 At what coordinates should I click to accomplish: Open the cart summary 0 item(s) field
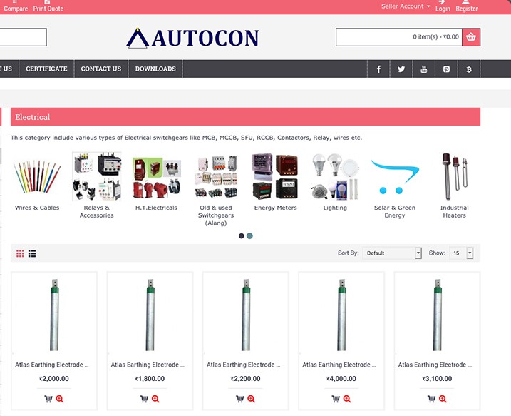(x=399, y=37)
